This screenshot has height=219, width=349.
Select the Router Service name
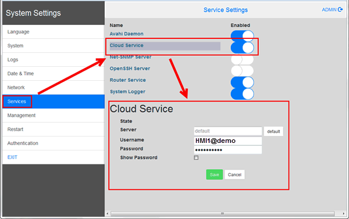(128, 80)
